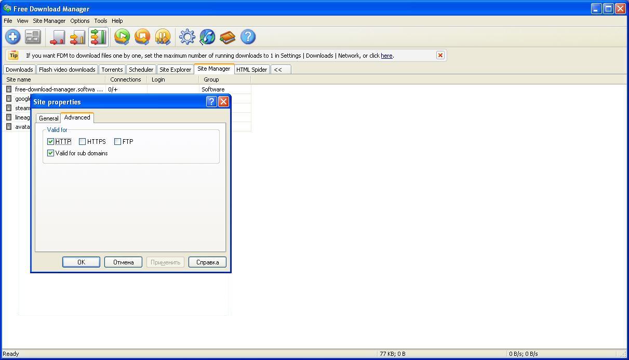Click the globe browser integration icon
This screenshot has width=629, height=360.
click(x=207, y=36)
